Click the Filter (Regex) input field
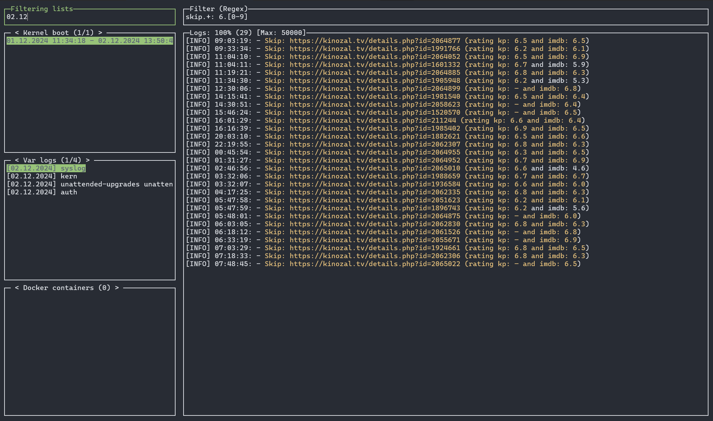 tap(445, 17)
